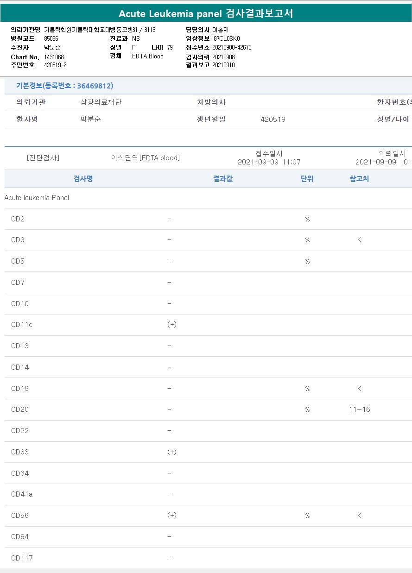Click Chart No. value 1431068
This screenshot has width=412, height=573.
point(54,57)
